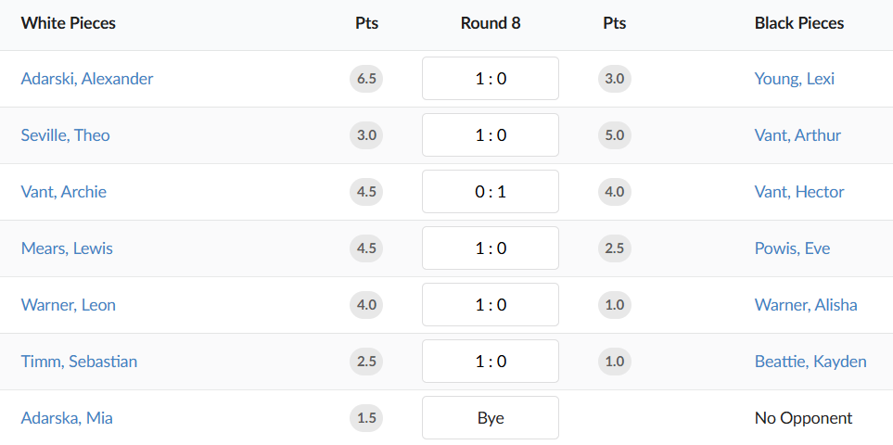Open Adarski, Alexander player link
This screenshot has width=893, height=445.
click(87, 79)
